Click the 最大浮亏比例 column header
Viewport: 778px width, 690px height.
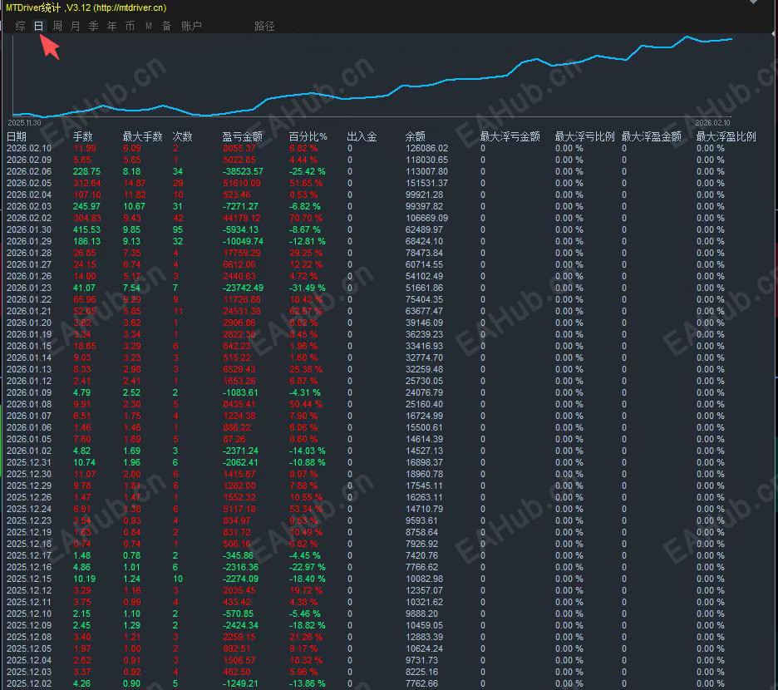pyautogui.click(x=584, y=136)
